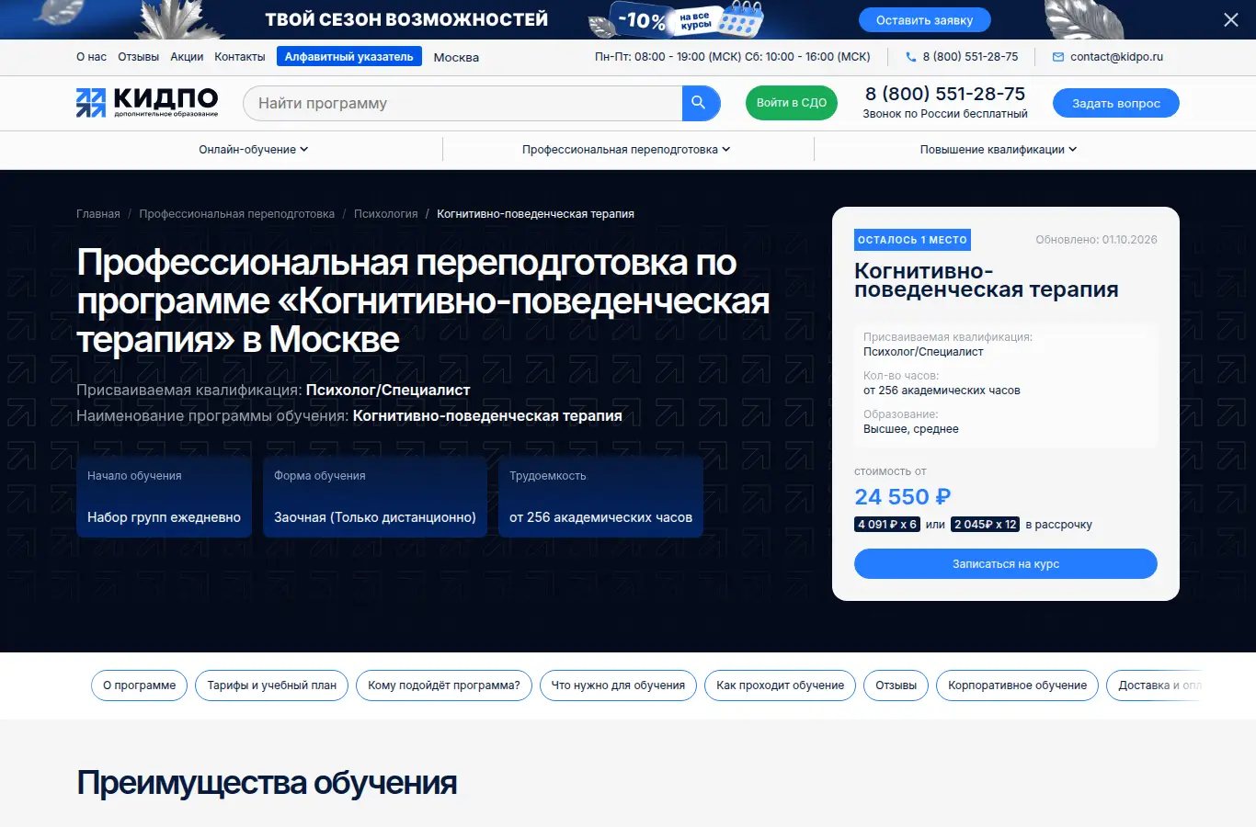Focus the Найти программу search field
Viewport: 1256px width, 827px height.
(x=462, y=103)
